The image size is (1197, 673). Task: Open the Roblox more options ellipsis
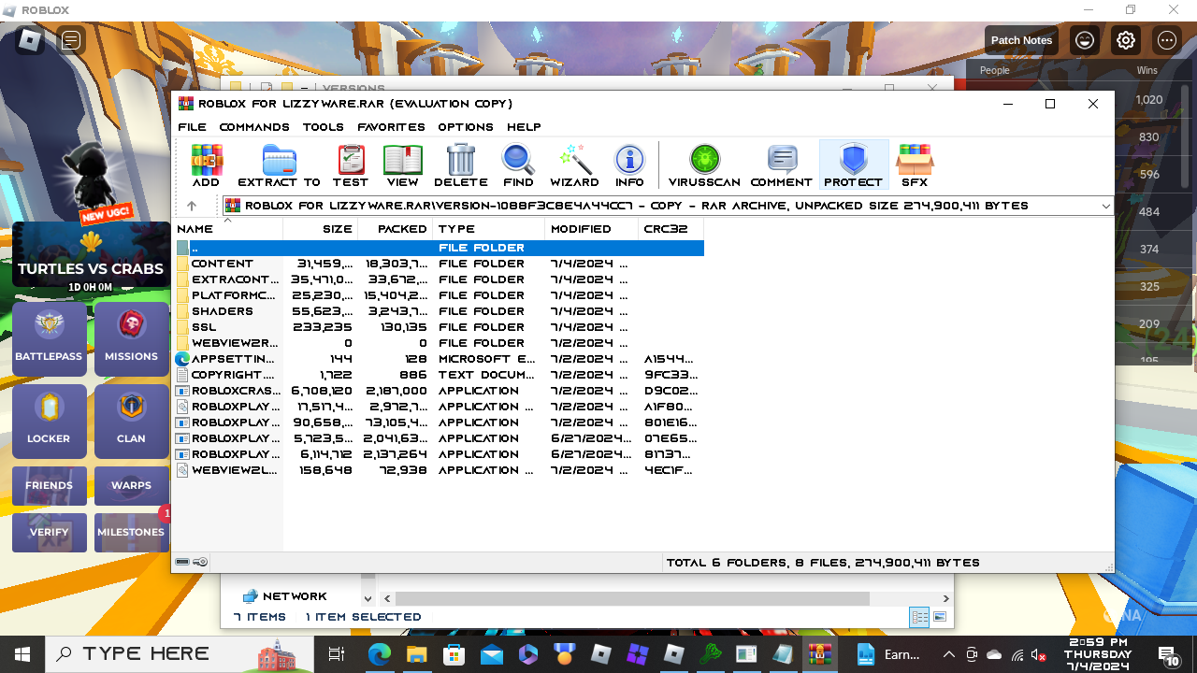pos(1166,40)
